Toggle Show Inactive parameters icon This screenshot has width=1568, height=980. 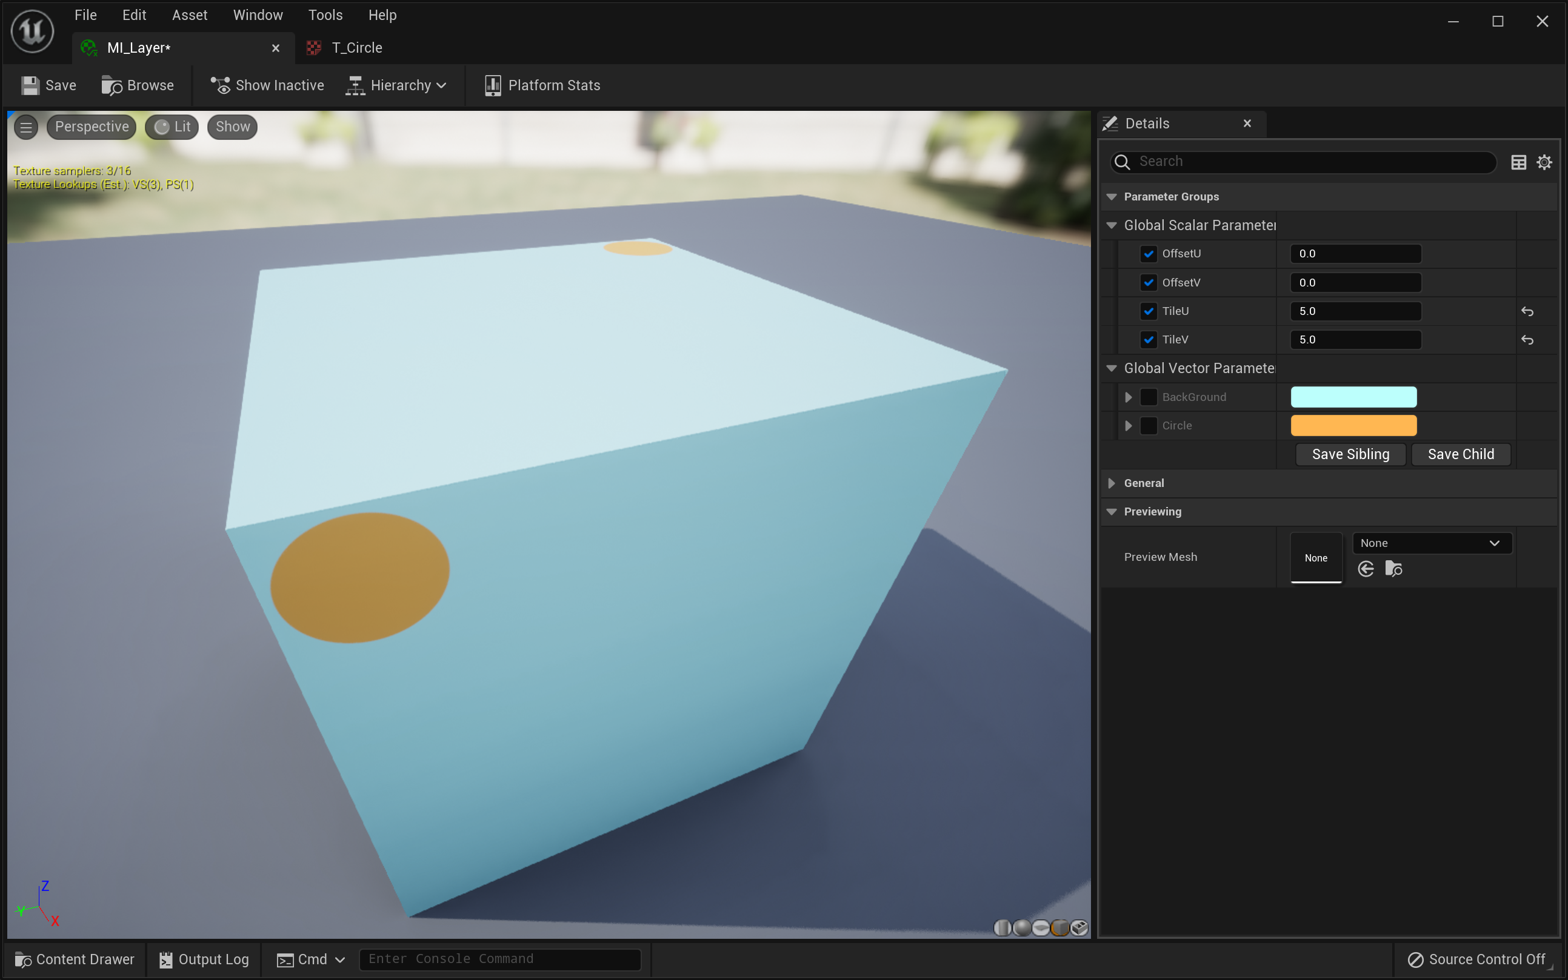tap(221, 85)
